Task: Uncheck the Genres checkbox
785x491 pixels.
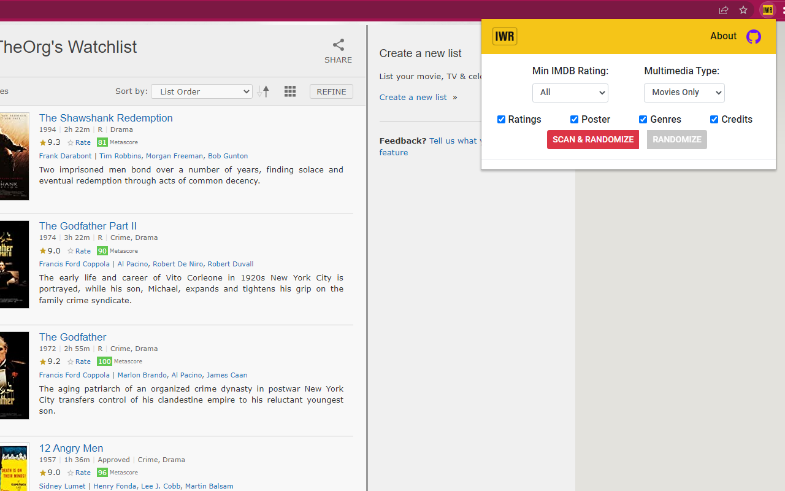Action: coord(643,120)
